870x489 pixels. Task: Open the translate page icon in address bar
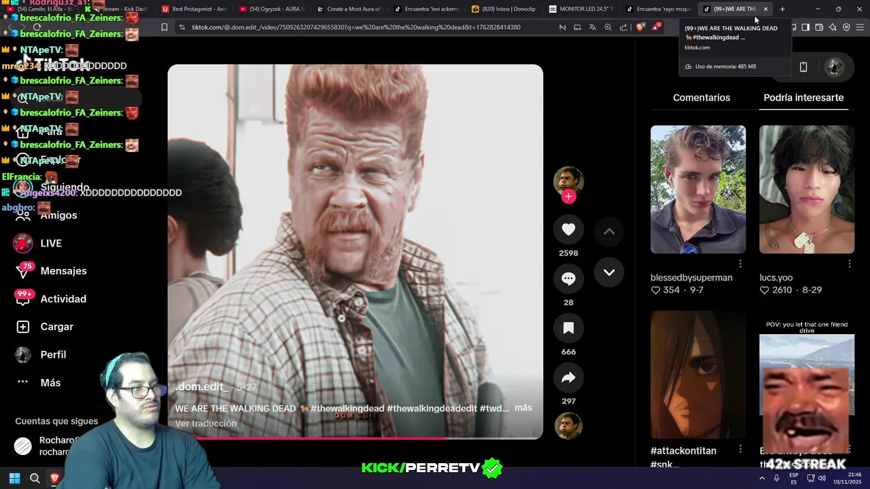coord(592,27)
